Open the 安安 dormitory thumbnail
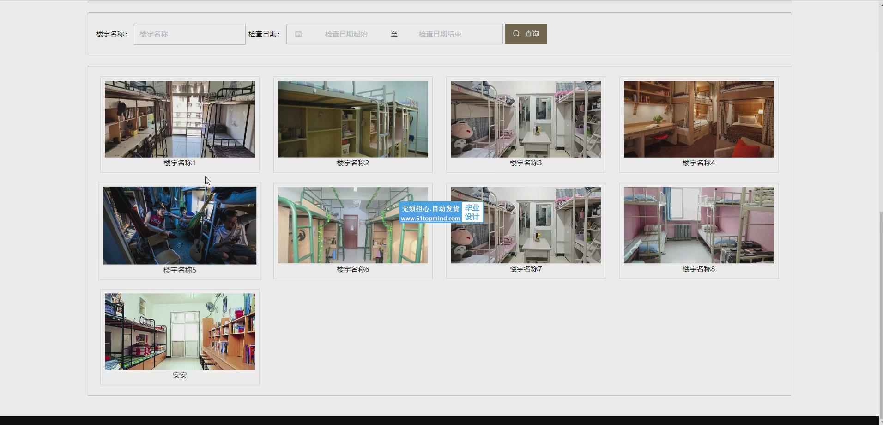 180,332
